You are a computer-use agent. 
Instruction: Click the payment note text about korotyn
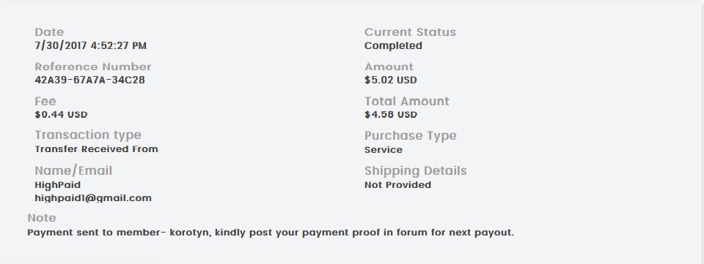[271, 233]
